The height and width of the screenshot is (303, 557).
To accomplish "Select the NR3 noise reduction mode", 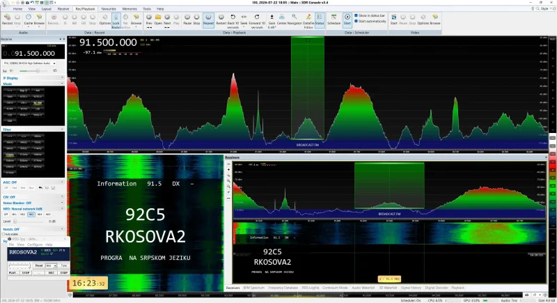I will [x=31, y=215].
